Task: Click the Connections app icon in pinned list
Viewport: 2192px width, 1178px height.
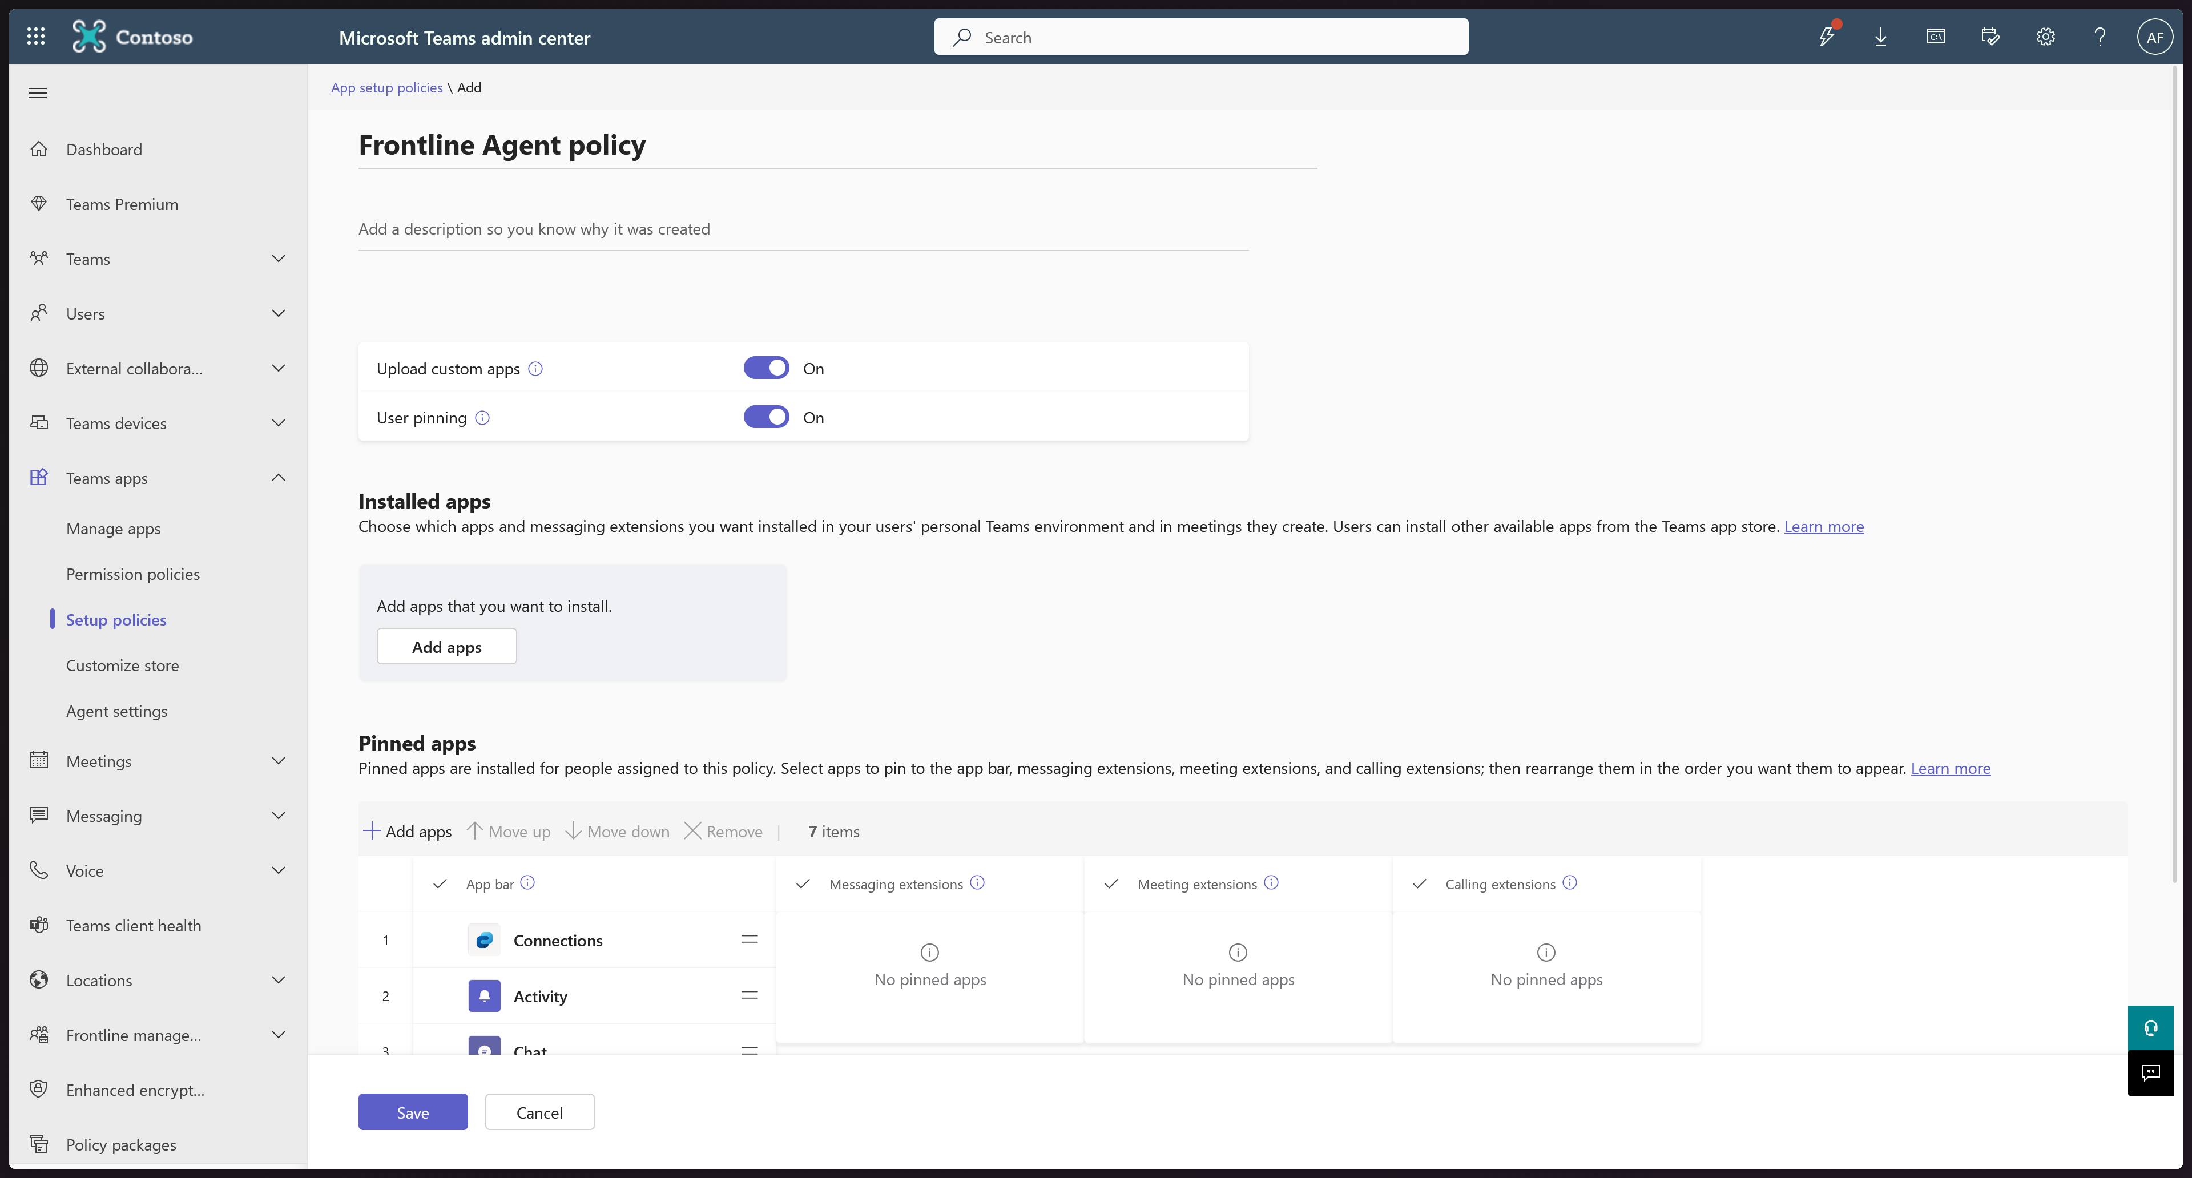Action: (484, 940)
